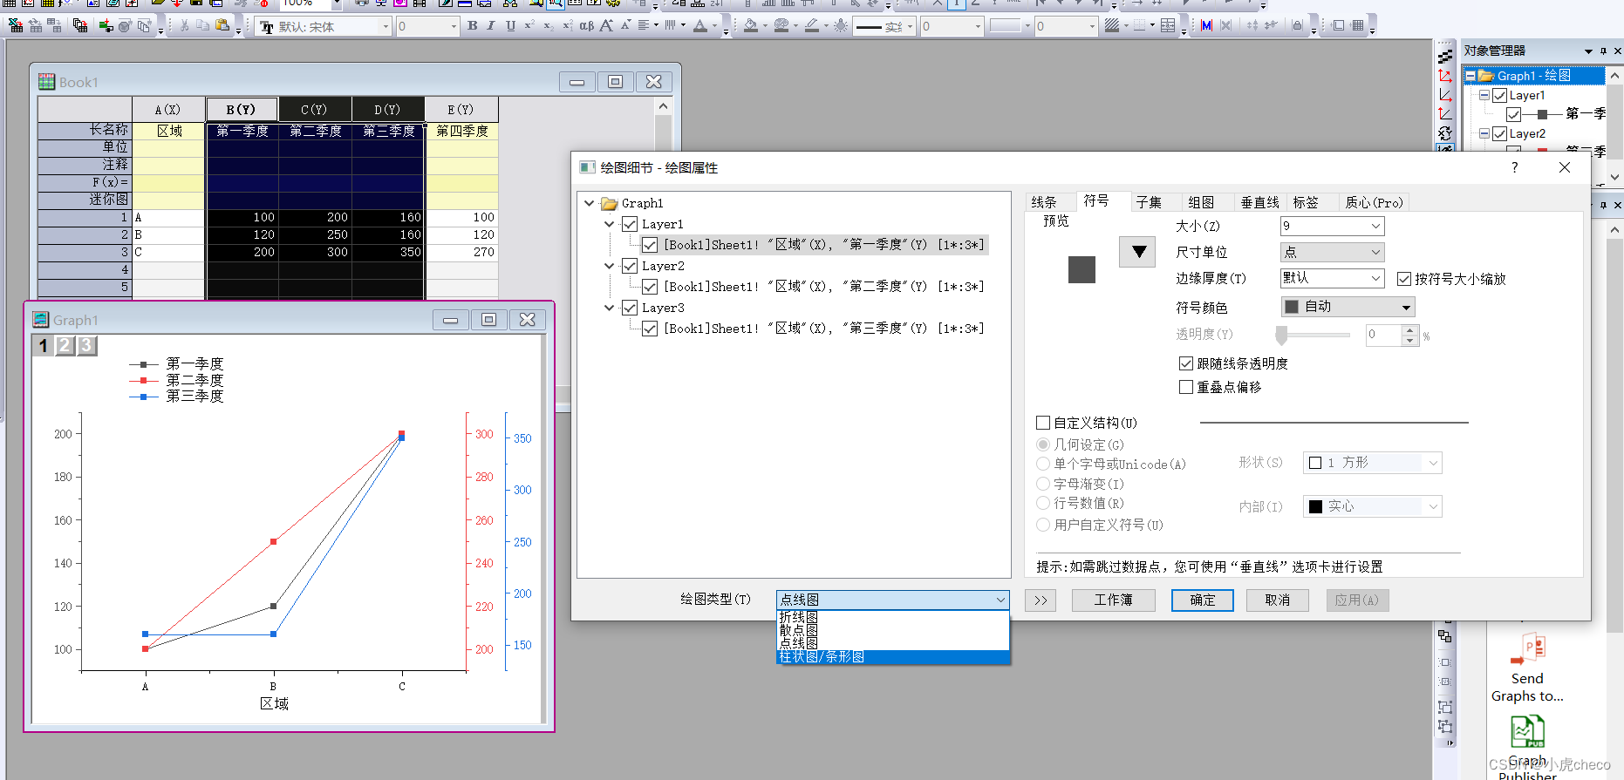The width and height of the screenshot is (1624, 780).
Task: Click the grid table icon in toolbar
Action: tap(1358, 26)
